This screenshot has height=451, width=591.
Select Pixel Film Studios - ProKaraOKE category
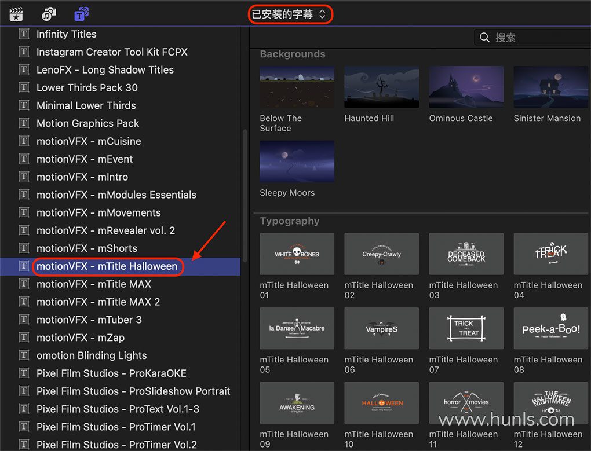tap(111, 373)
